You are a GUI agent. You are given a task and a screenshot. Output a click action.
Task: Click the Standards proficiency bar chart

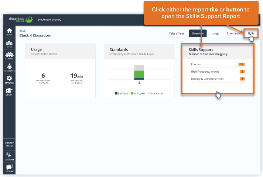[139, 72]
